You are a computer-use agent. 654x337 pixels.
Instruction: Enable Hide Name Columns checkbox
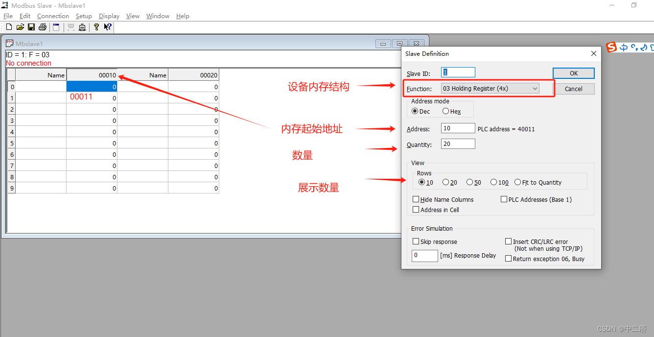443,199
